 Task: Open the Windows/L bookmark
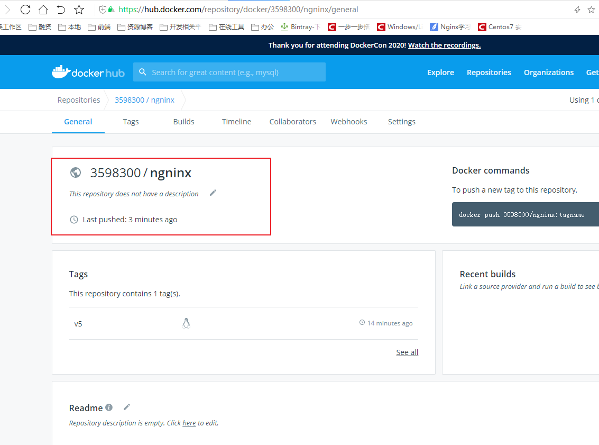(x=400, y=27)
